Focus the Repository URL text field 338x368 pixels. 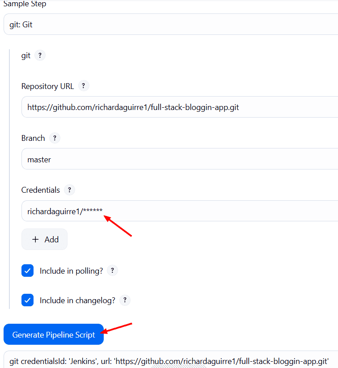[x=180, y=107]
